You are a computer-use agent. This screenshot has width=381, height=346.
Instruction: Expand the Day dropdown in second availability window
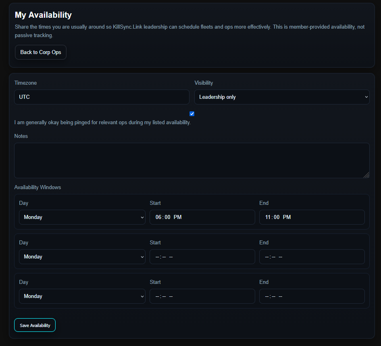[82, 257]
